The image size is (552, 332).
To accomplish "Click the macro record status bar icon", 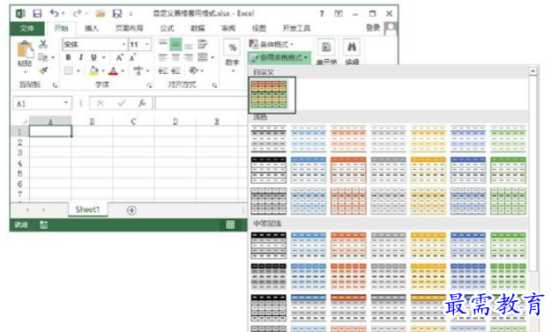I will (x=44, y=225).
